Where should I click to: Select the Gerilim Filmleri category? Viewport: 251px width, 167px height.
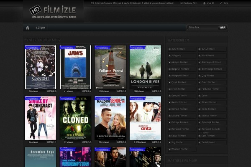[182, 102]
